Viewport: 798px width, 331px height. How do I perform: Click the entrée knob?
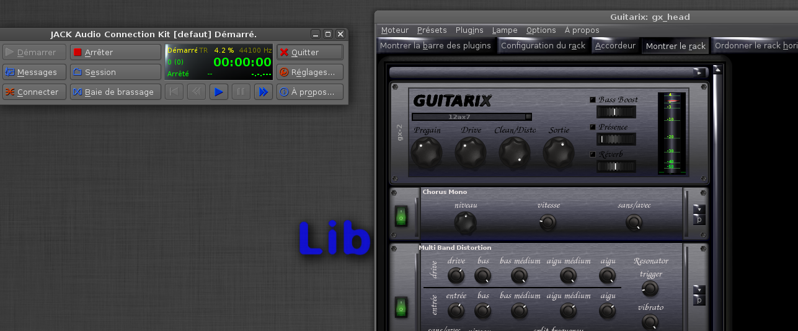456,311
